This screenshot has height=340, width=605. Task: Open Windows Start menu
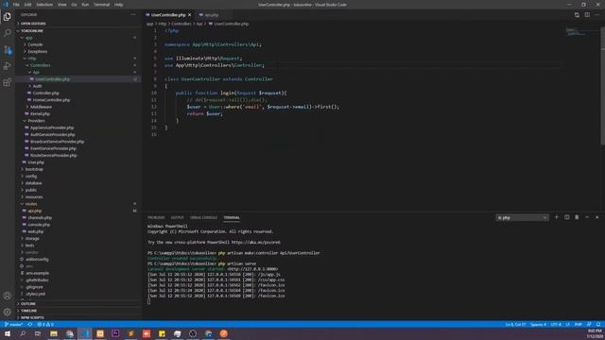[x=8, y=333]
